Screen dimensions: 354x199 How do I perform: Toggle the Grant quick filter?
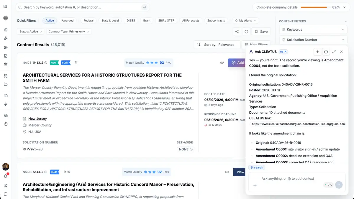(147, 21)
